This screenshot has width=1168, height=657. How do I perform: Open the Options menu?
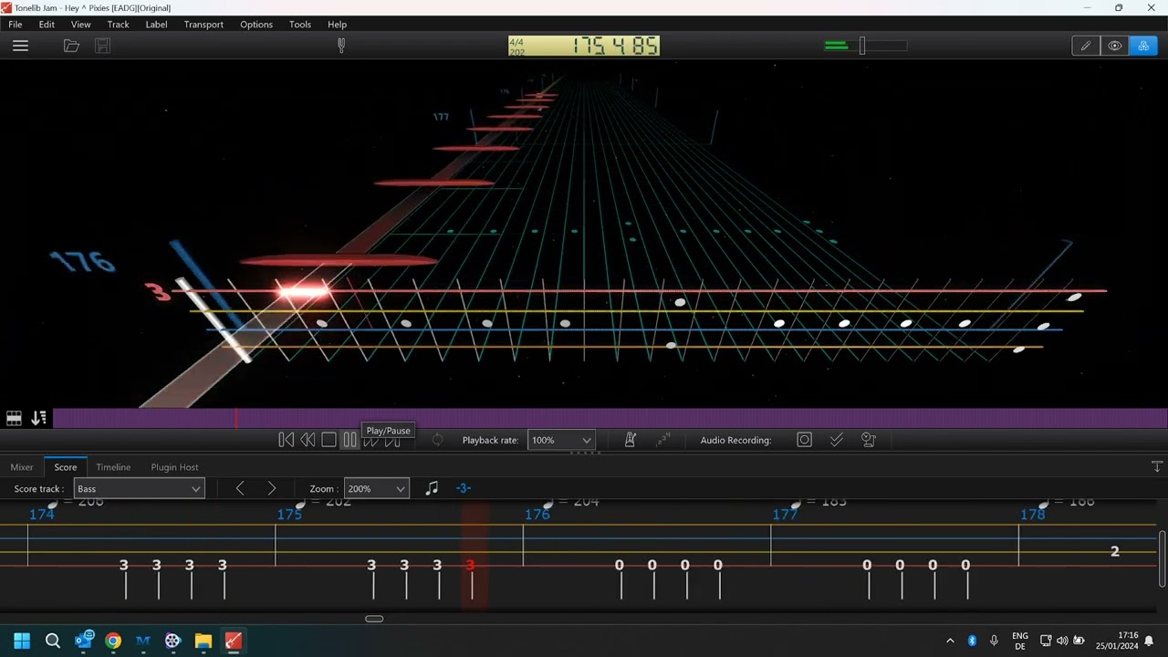[x=256, y=25]
